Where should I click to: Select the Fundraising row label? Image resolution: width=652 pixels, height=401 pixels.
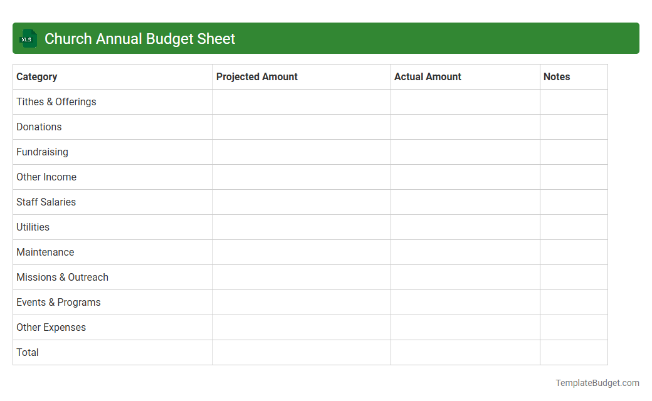42,152
